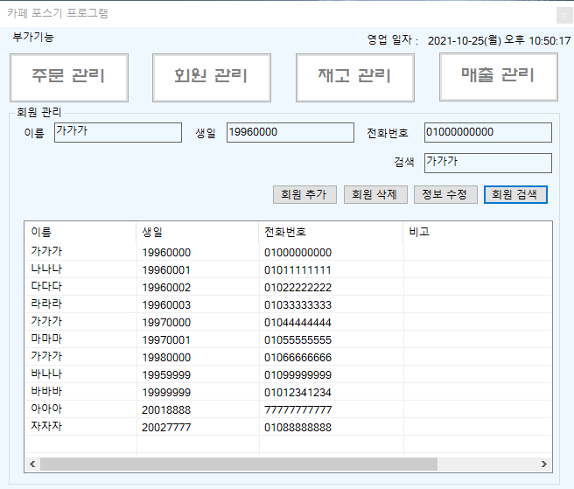The height and width of the screenshot is (489, 574).
Task: Click phone number 01055555555
Action: pyautogui.click(x=297, y=340)
